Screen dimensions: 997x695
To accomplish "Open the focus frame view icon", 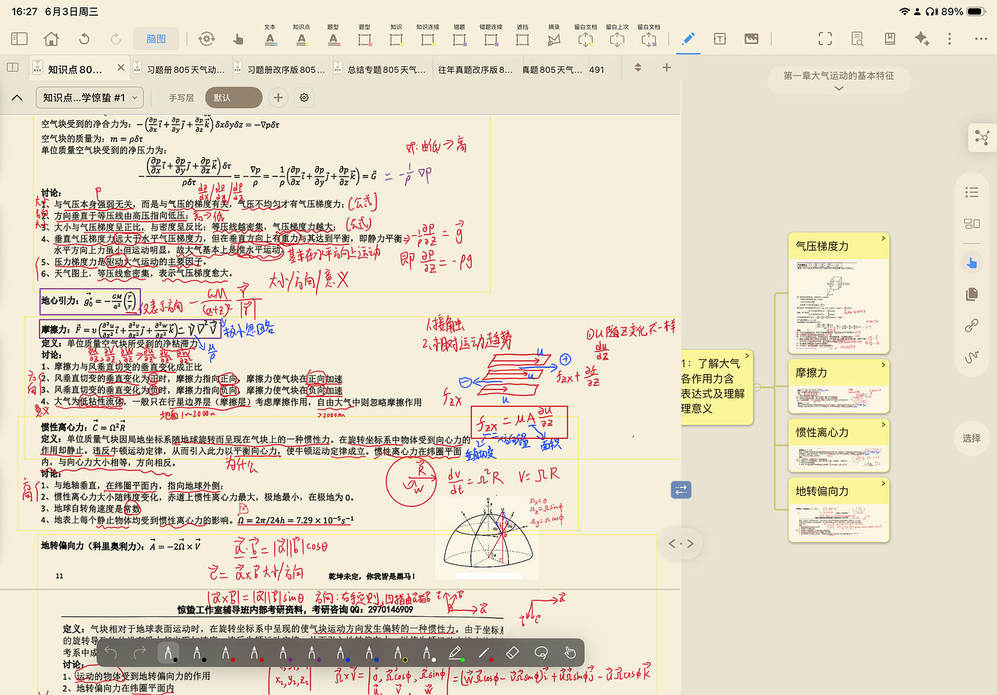I will point(825,39).
